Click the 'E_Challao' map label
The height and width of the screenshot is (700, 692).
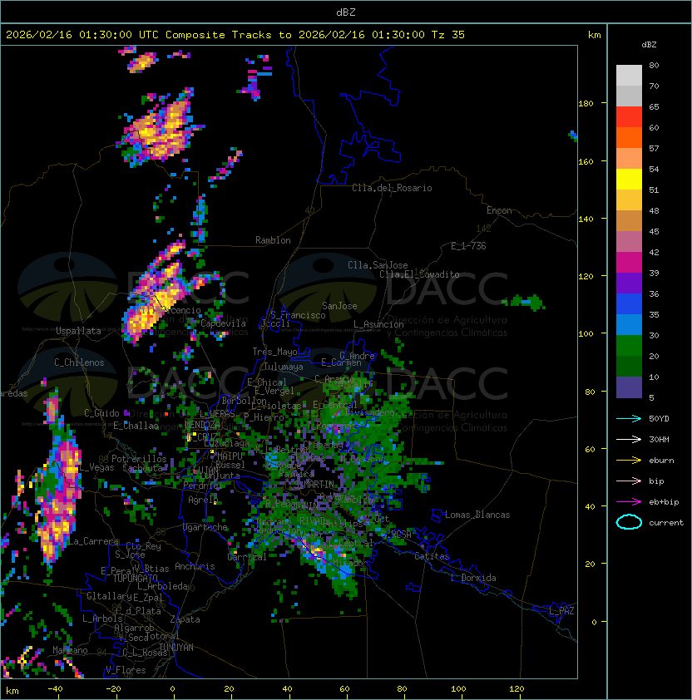point(136,426)
